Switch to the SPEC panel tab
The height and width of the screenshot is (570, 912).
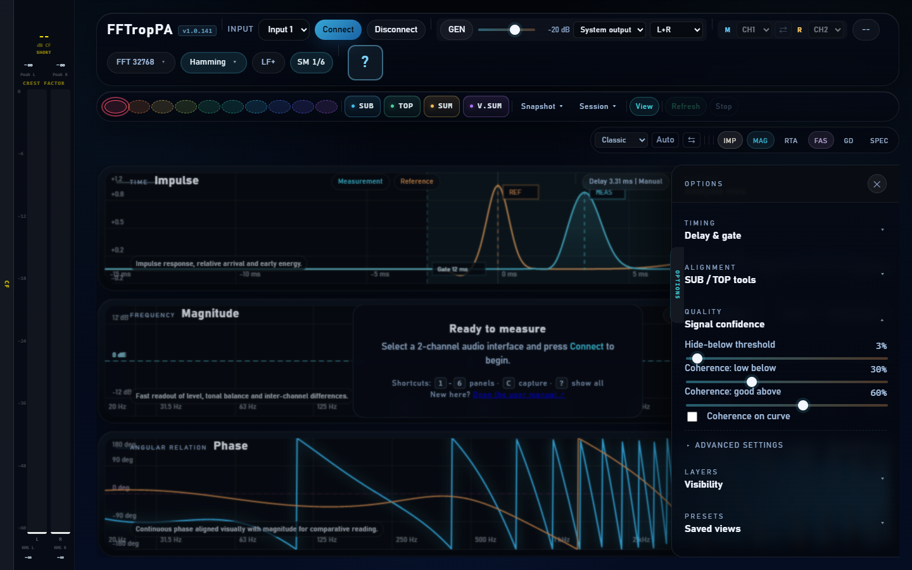tap(879, 141)
